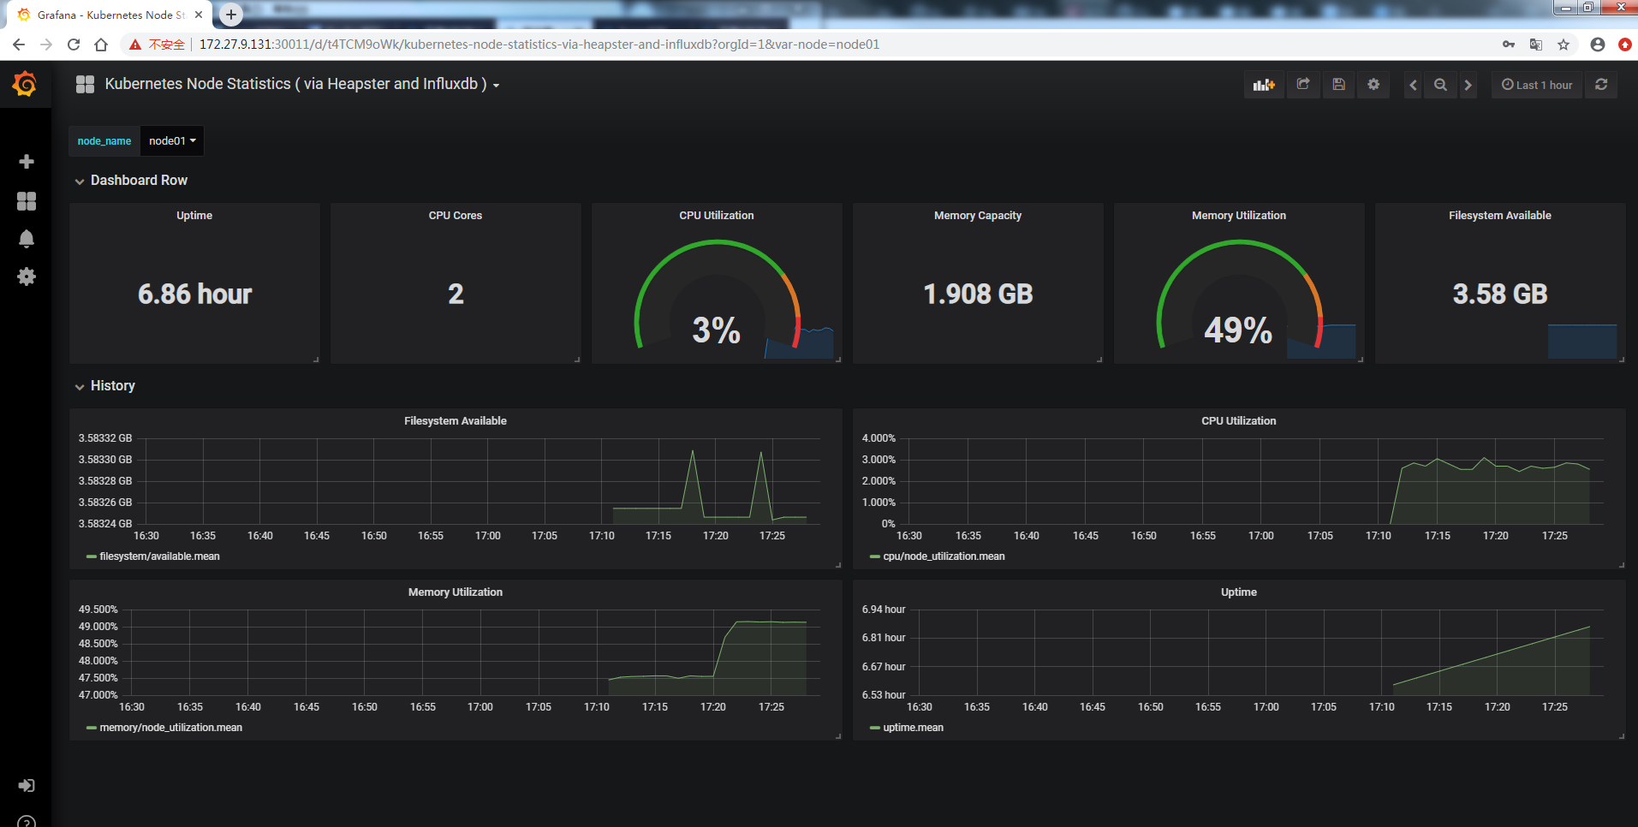Open the CPU Cores panel title menu

tap(456, 216)
